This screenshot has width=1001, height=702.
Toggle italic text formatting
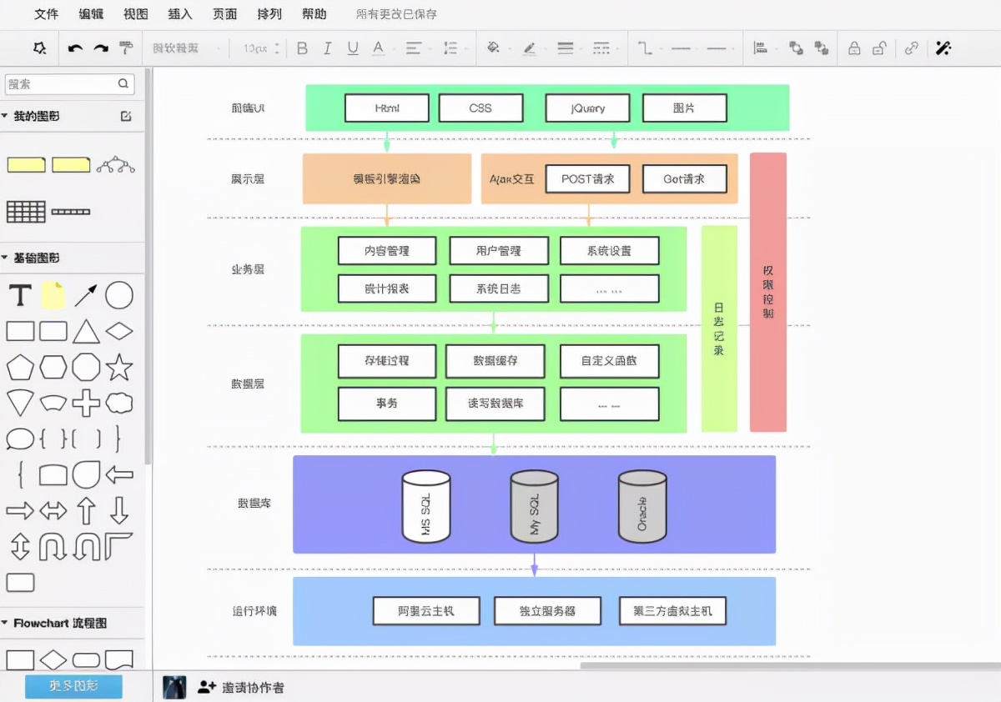pyautogui.click(x=328, y=48)
